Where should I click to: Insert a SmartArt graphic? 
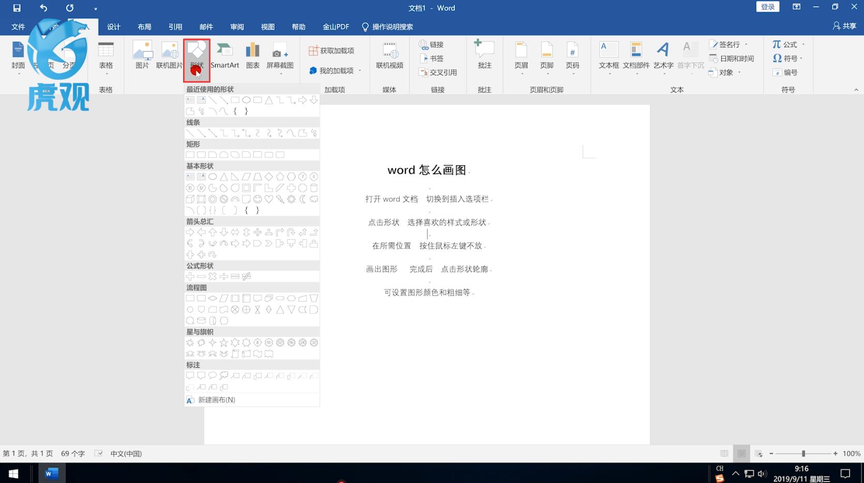tap(224, 55)
